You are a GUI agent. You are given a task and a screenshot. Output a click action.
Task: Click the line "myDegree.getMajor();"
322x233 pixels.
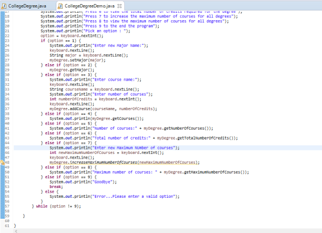click(72, 70)
